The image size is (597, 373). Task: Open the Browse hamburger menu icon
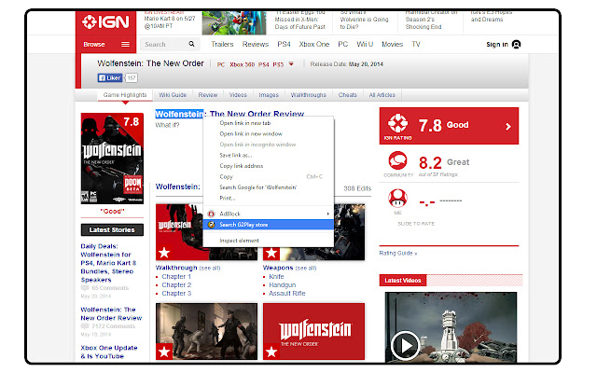pyautogui.click(x=125, y=44)
